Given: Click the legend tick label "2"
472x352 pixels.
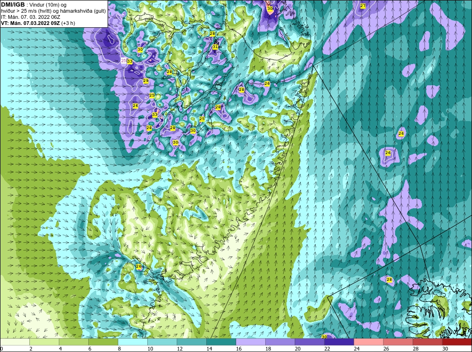Looking at the screenshot, I should coord(31,349).
